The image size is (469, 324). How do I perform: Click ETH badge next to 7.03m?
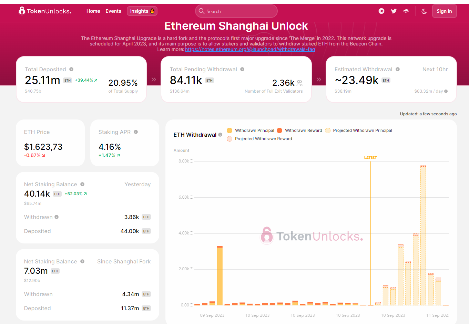click(55, 271)
